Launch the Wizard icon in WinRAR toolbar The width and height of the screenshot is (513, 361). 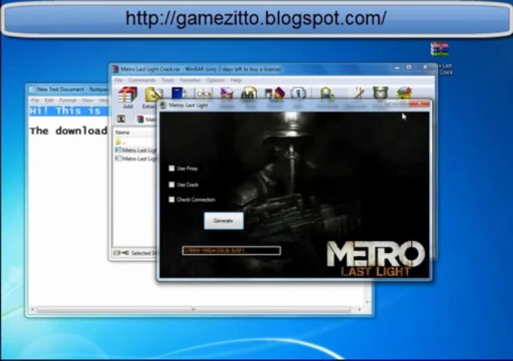(275, 94)
